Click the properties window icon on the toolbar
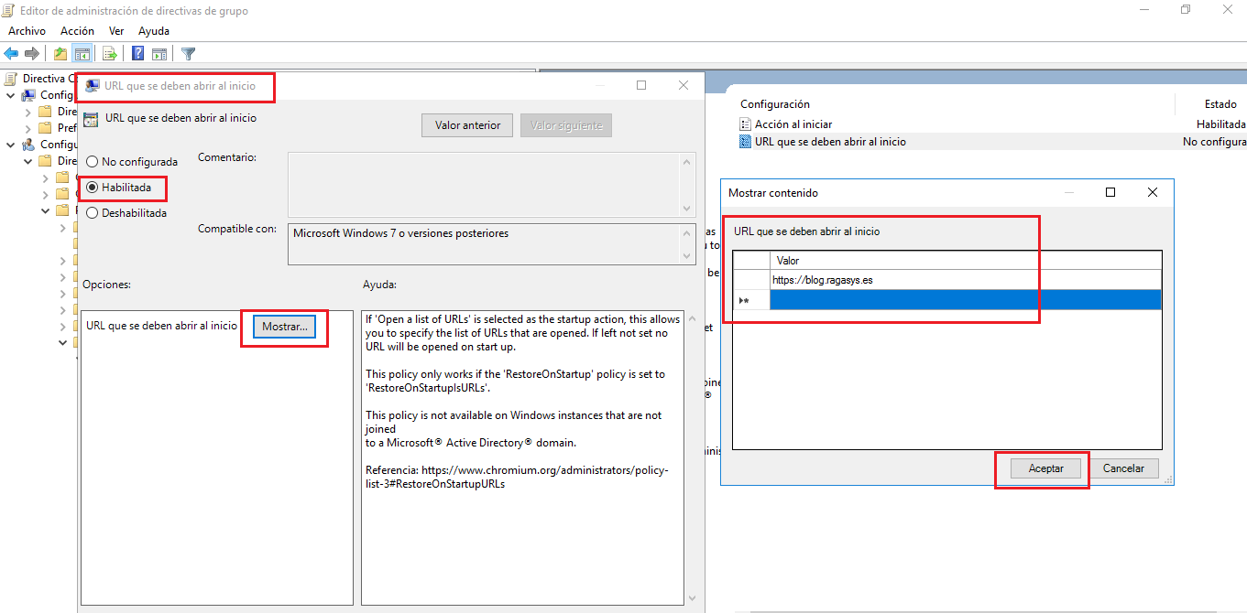Viewport: 1247px width, 613px height. [161, 53]
